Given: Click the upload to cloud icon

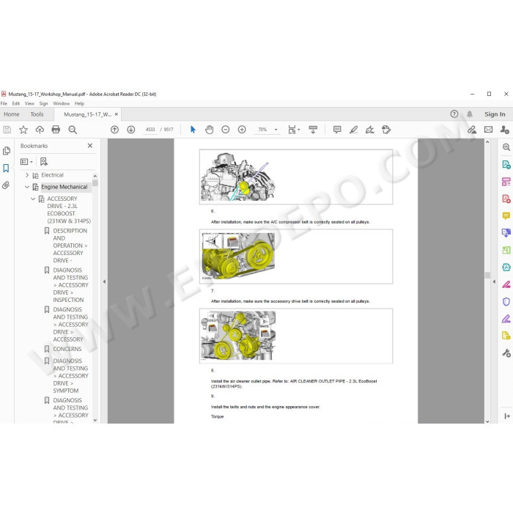Looking at the screenshot, I should [40, 130].
